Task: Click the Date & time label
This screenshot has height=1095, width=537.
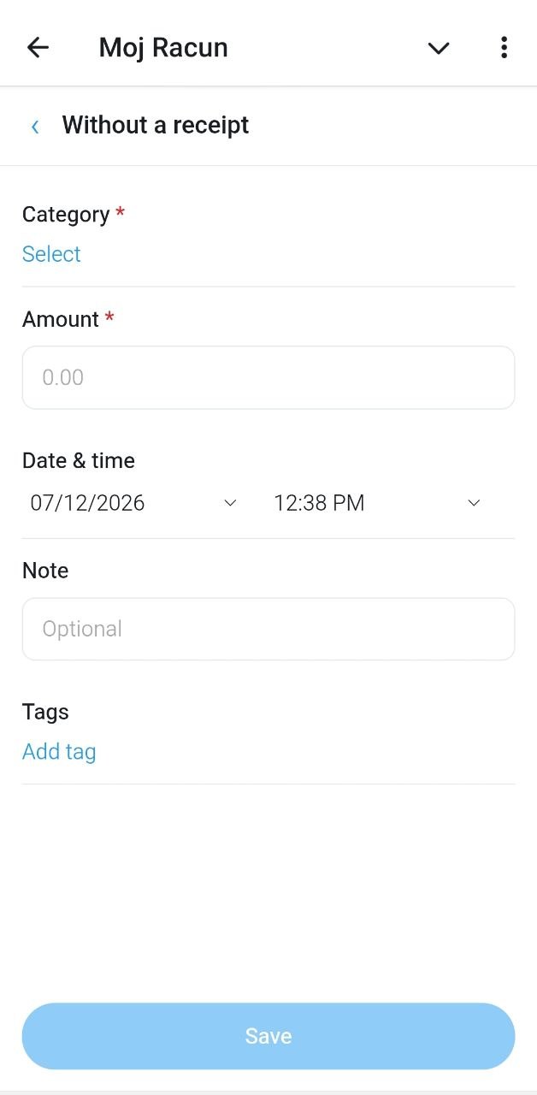Action: coord(79,460)
